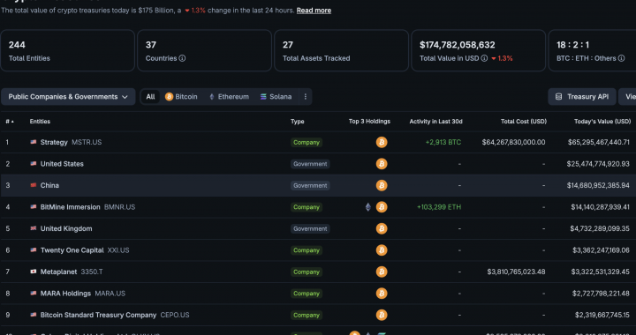This screenshot has width=636, height=335.
Task: Click the Bitcoin holding icon in the BitMine Immersion row
Action: tap(382, 207)
